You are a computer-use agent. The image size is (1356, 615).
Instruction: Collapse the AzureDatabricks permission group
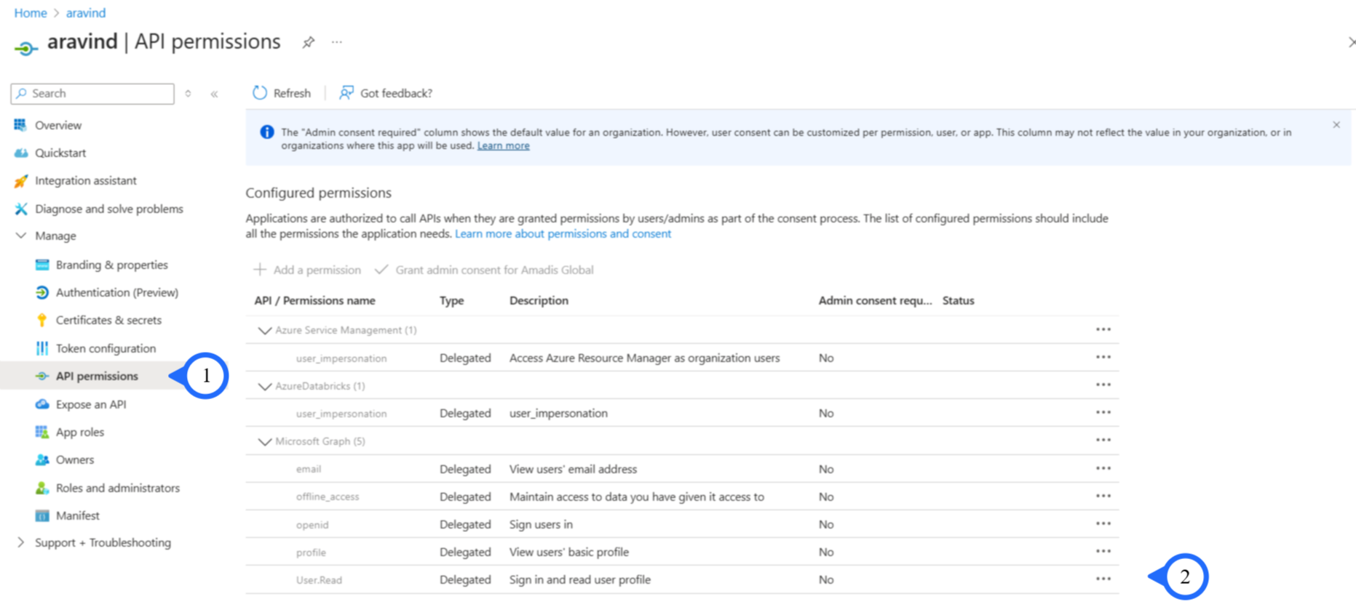(x=265, y=387)
